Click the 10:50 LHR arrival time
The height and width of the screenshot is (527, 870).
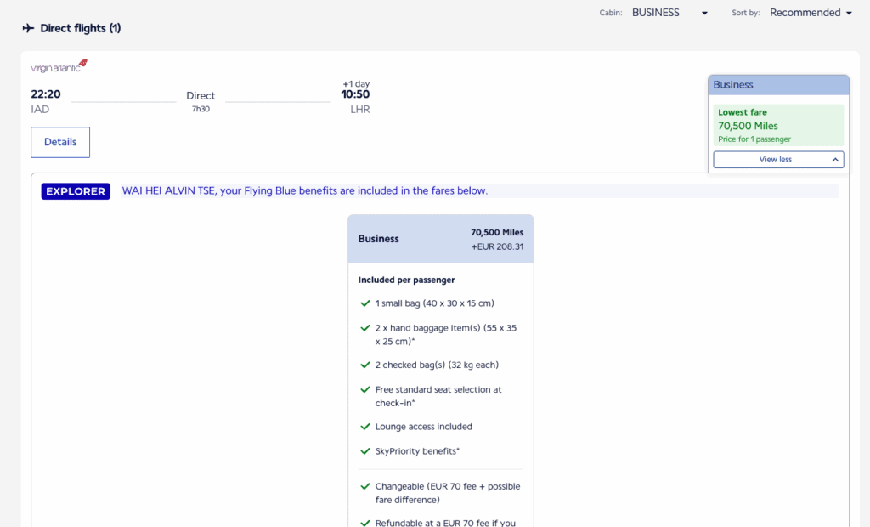[355, 94]
